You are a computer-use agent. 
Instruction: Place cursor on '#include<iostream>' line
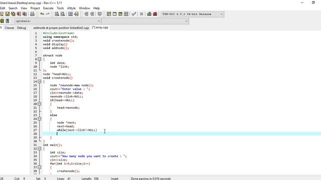coord(59,33)
